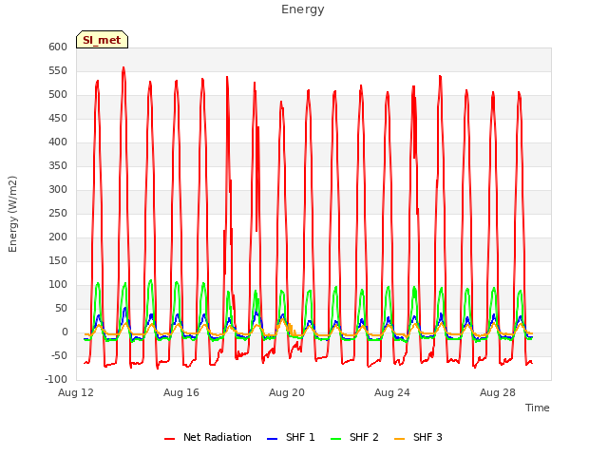Click the 100 y-axis tick label

58,285
